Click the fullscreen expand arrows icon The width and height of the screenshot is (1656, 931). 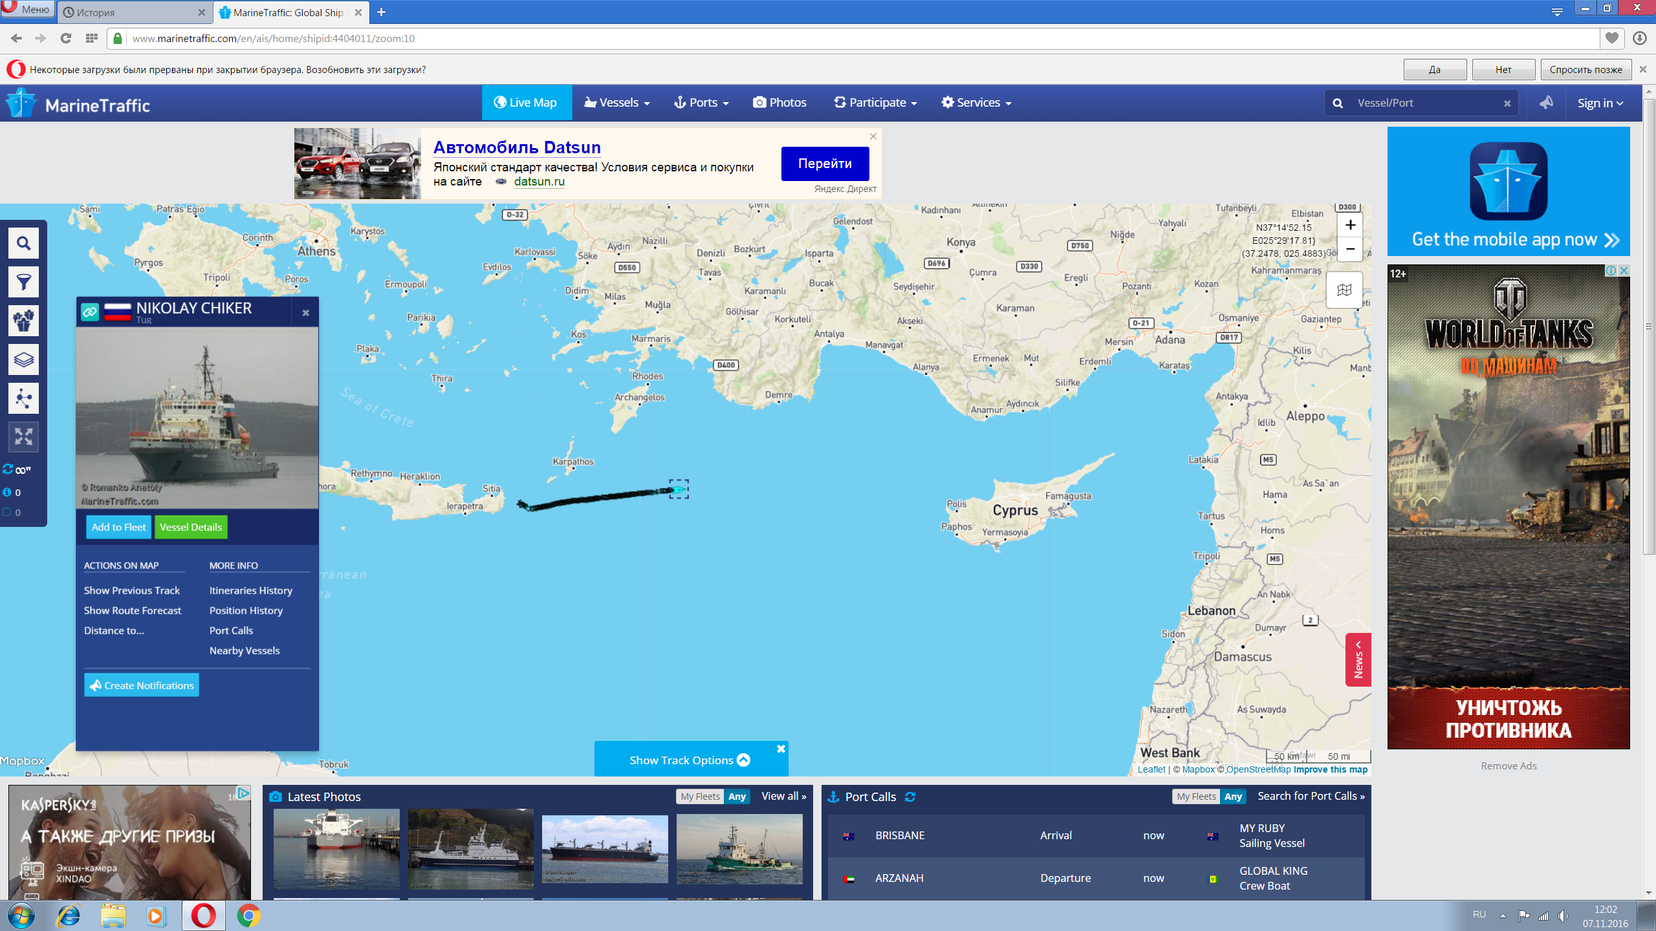pyautogui.click(x=23, y=437)
